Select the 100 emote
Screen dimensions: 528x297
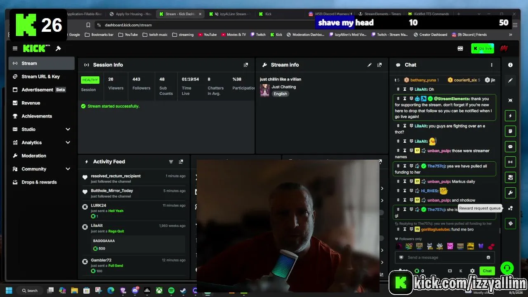[409, 246]
